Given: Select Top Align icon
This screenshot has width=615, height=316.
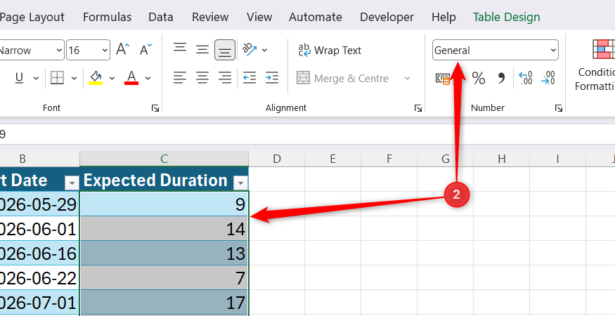Looking at the screenshot, I should click(180, 49).
